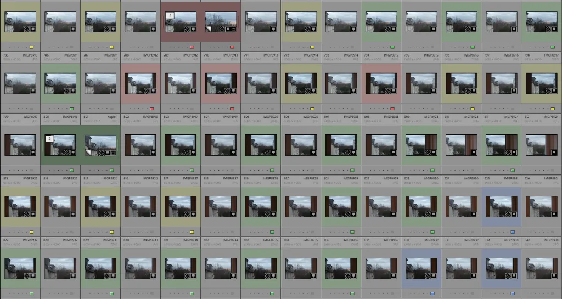Select the thumbnail of photo 799
The height and width of the screenshot is (299, 562).
[20, 145]
